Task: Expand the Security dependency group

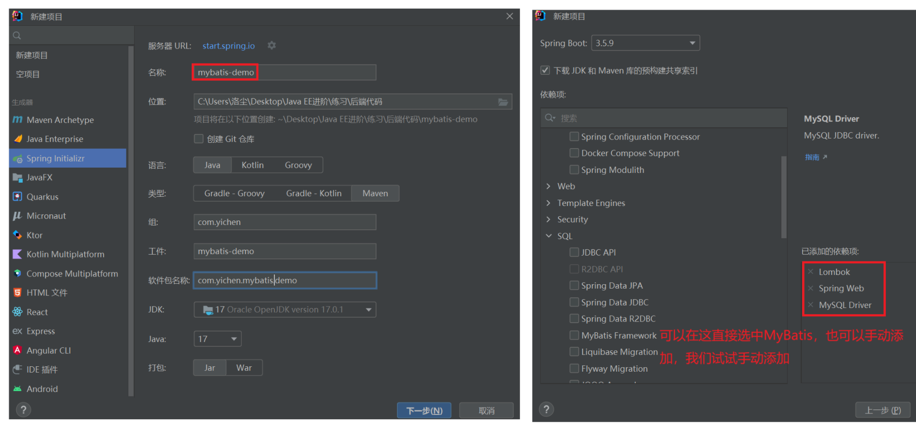Action: tap(548, 219)
